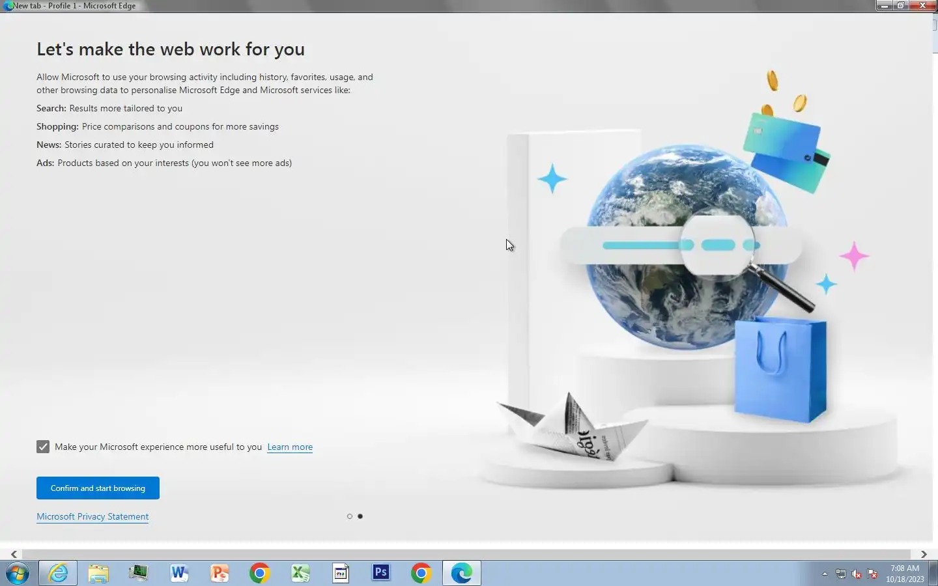Open Windows Explorer folder icon
The width and height of the screenshot is (938, 586).
(x=98, y=574)
